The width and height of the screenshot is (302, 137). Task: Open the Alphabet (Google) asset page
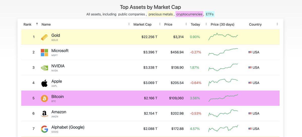tap(68, 127)
